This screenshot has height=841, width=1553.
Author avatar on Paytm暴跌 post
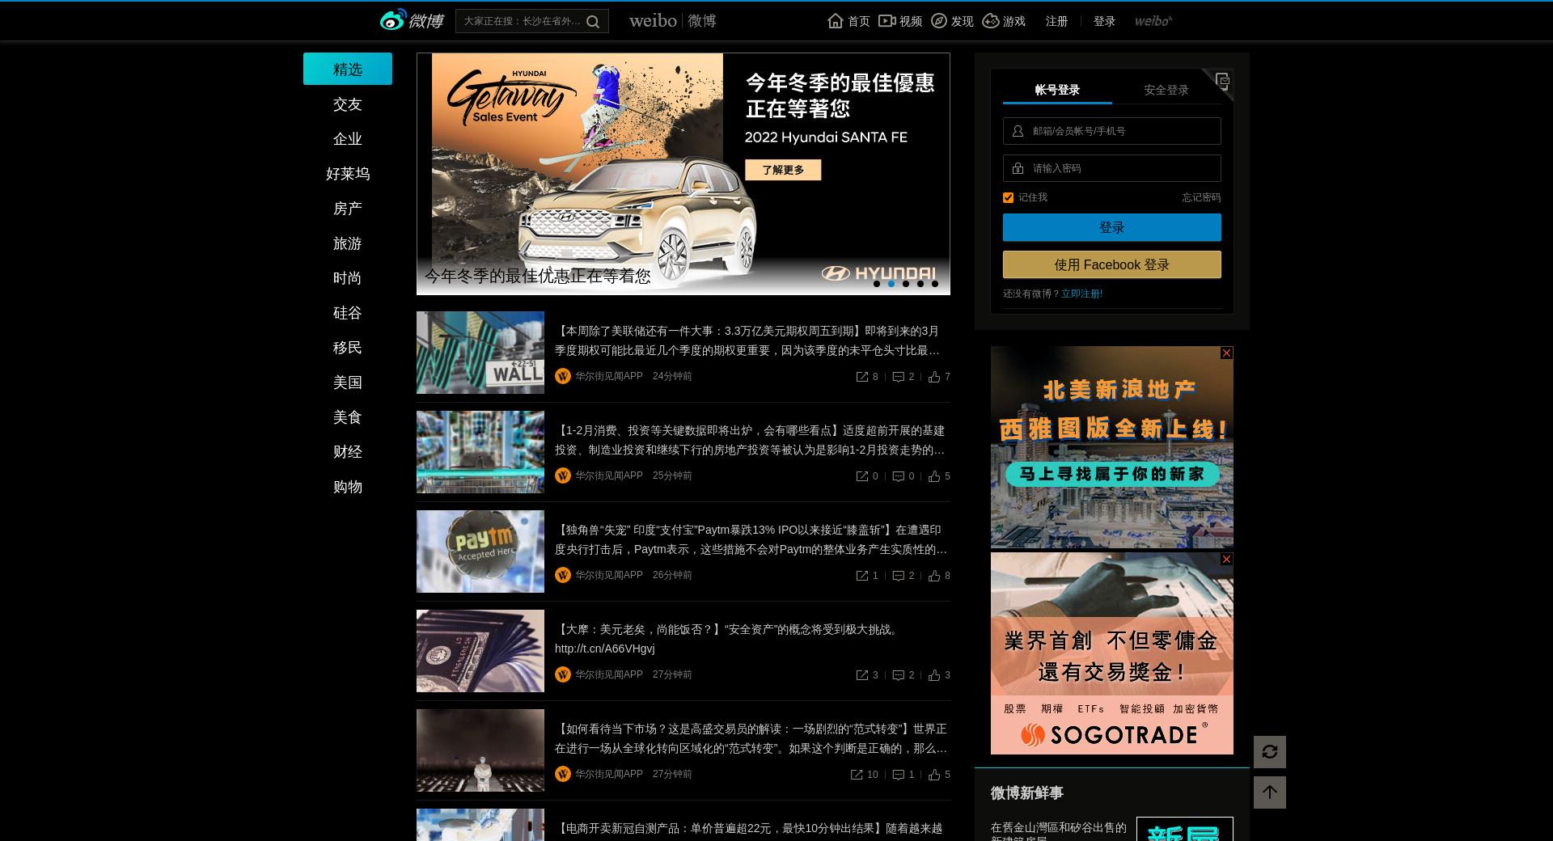pyautogui.click(x=563, y=575)
